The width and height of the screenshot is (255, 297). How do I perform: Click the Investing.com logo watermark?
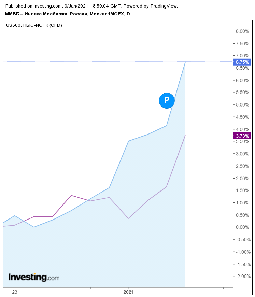pyautogui.click(x=34, y=277)
